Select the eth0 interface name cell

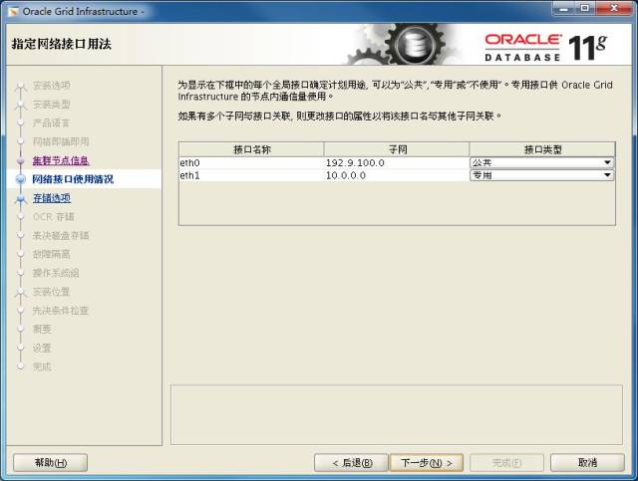pos(251,163)
